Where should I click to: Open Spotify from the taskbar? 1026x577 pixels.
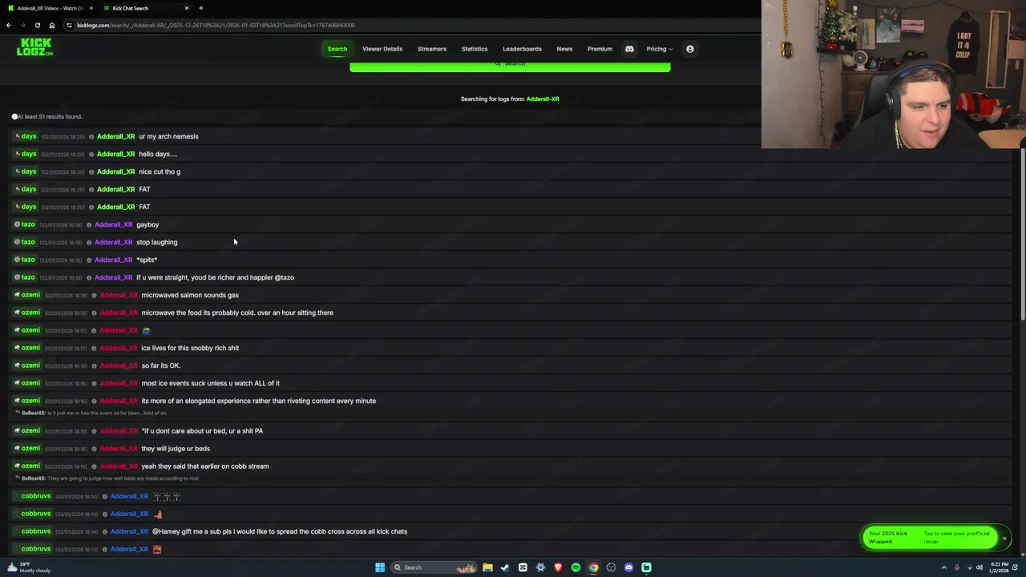576,567
